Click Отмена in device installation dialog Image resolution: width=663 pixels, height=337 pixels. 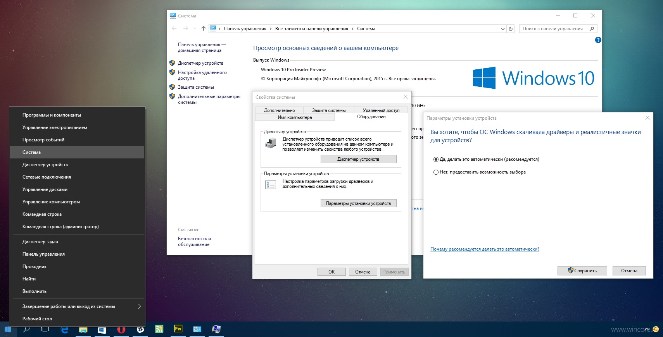point(629,271)
